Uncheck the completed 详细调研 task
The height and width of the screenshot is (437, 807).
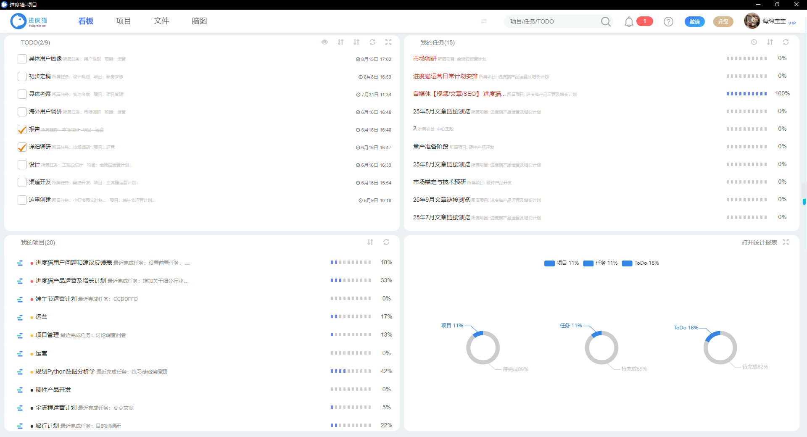pos(22,147)
